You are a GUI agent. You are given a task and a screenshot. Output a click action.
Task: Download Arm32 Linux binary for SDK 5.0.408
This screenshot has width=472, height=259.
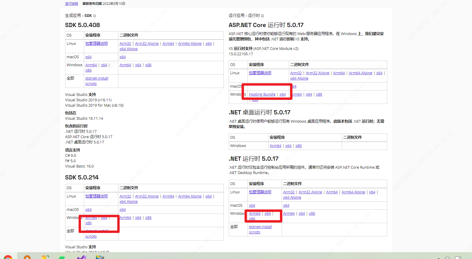(125, 43)
